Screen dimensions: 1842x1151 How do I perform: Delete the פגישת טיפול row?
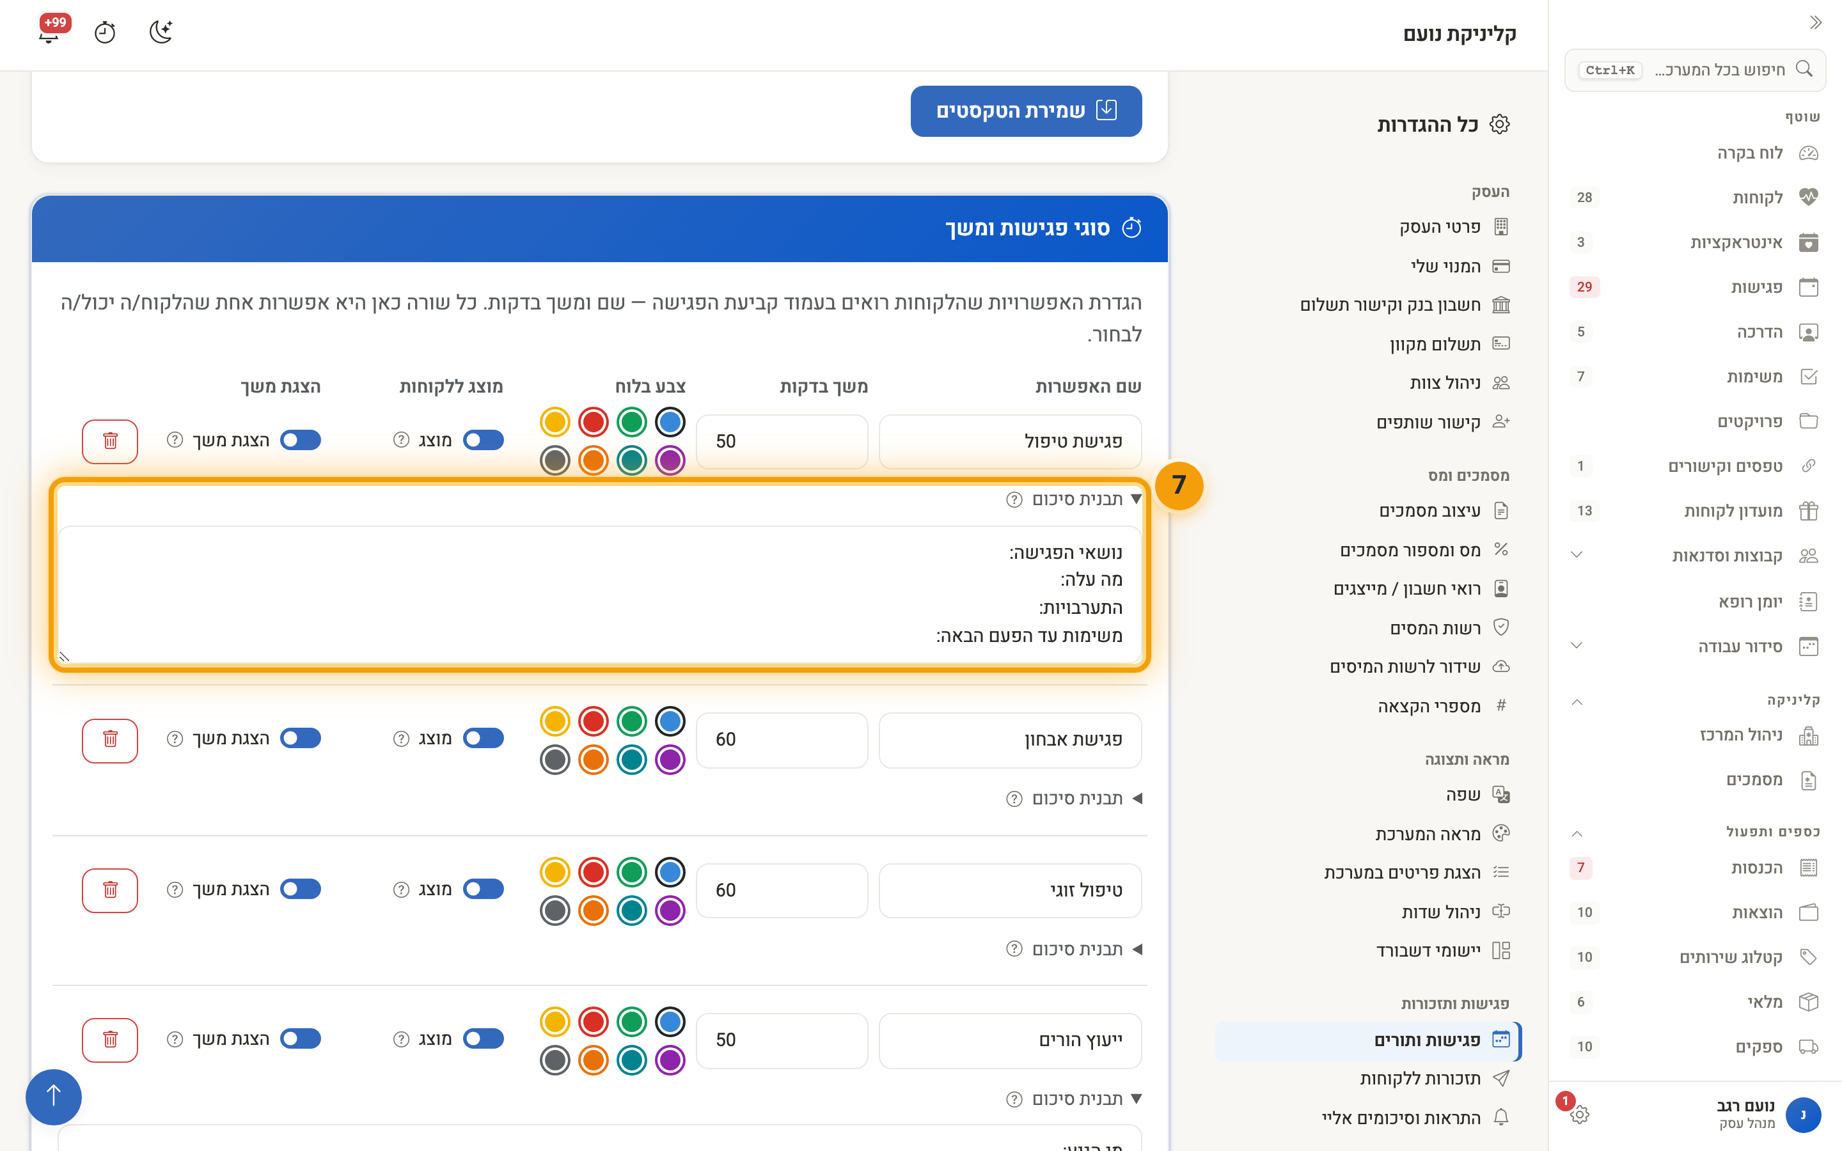[111, 441]
